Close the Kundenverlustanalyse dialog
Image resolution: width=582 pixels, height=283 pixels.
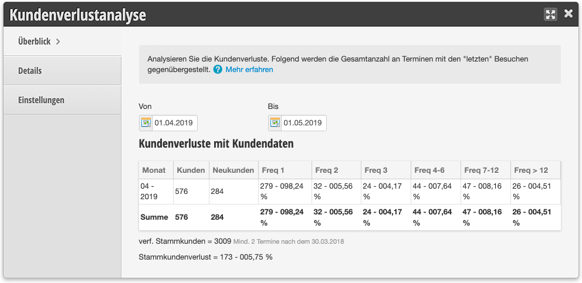(x=569, y=13)
